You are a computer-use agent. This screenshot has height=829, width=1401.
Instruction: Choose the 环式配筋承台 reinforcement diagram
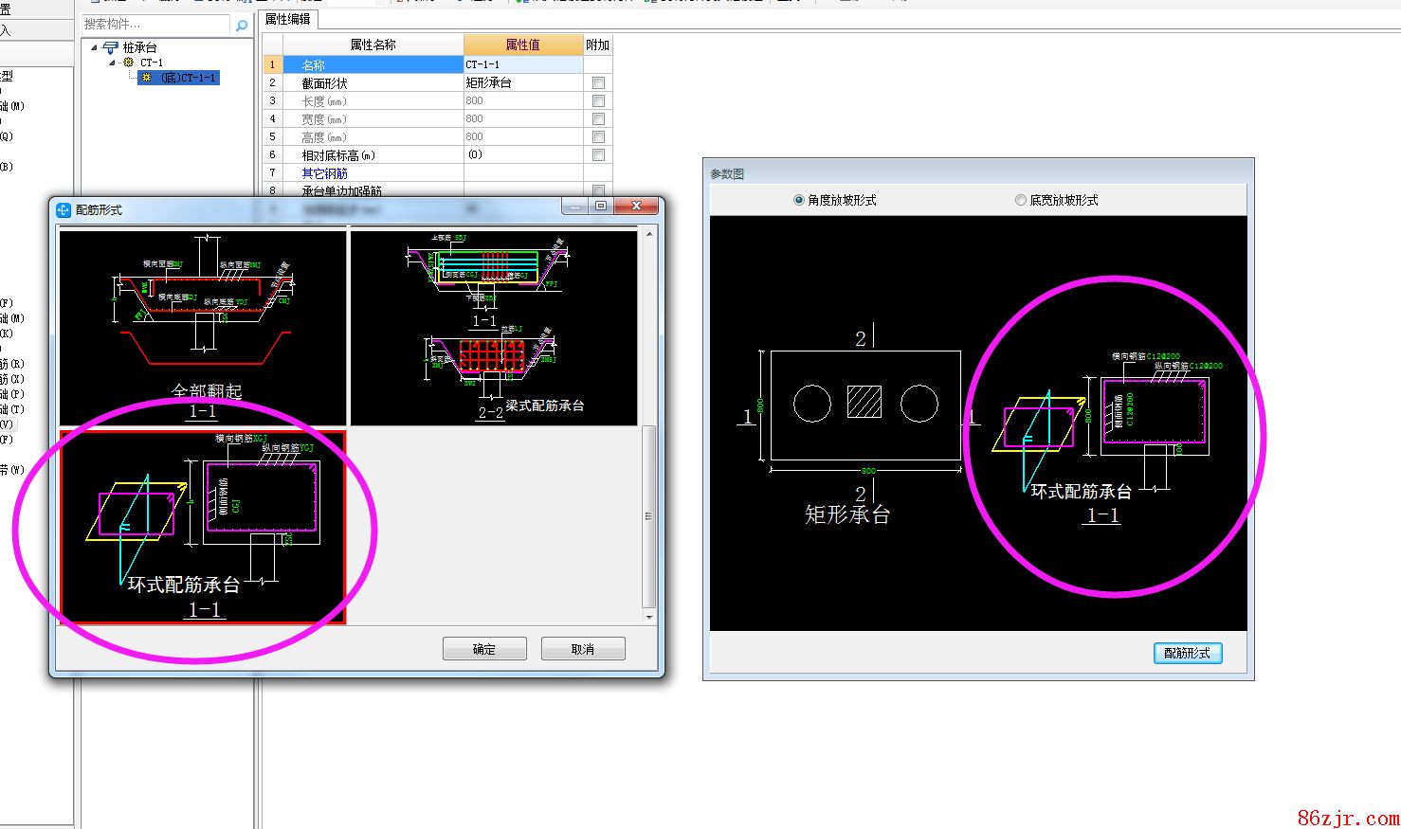tap(203, 527)
